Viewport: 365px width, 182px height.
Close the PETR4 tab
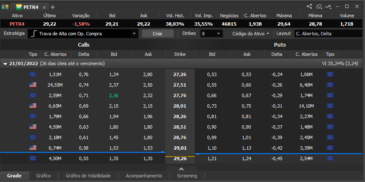coord(44,8)
